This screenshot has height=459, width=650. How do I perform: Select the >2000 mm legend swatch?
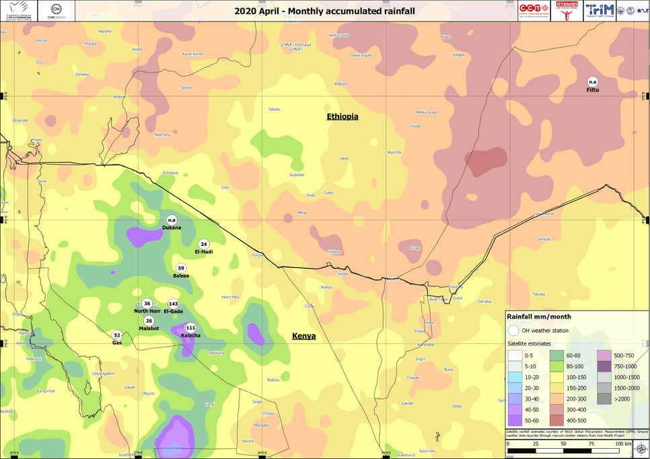pyautogui.click(x=603, y=399)
